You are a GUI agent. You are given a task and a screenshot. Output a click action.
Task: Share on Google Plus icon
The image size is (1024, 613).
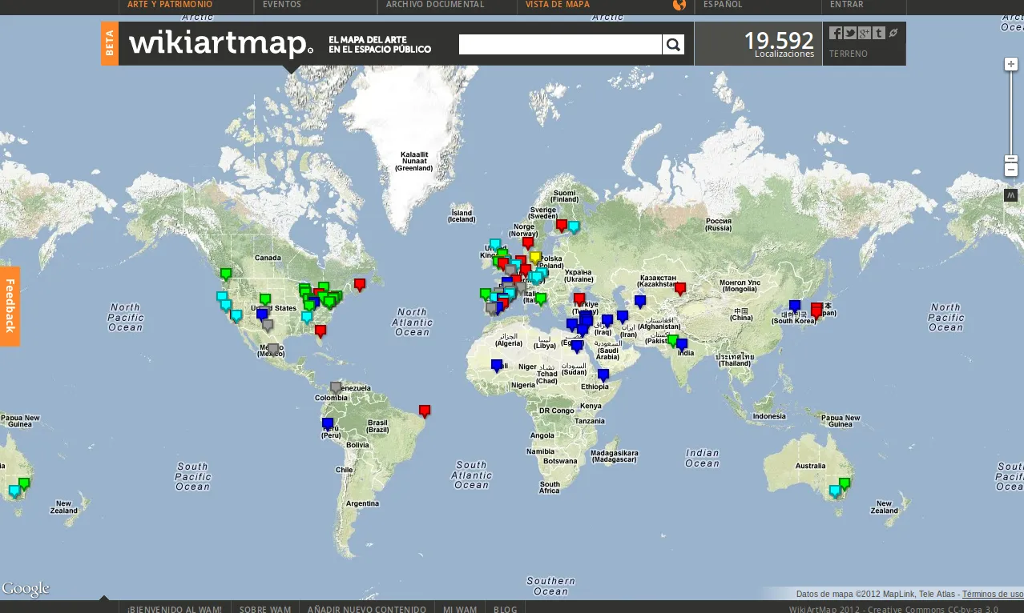click(865, 33)
